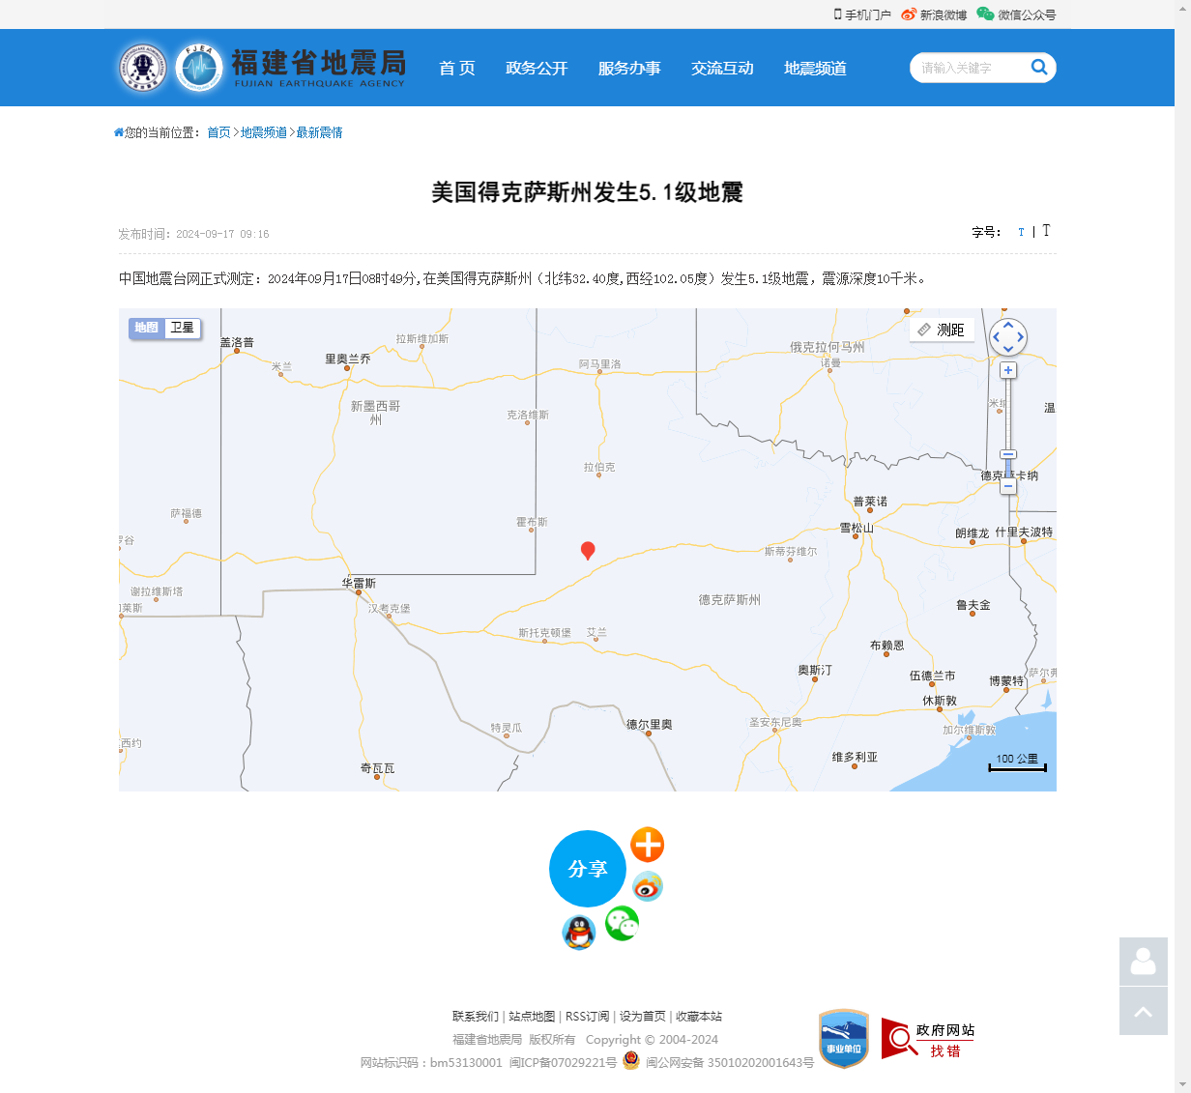The width and height of the screenshot is (1191, 1093).
Task: Click the red earthquake epicenter marker
Action: coord(587,550)
